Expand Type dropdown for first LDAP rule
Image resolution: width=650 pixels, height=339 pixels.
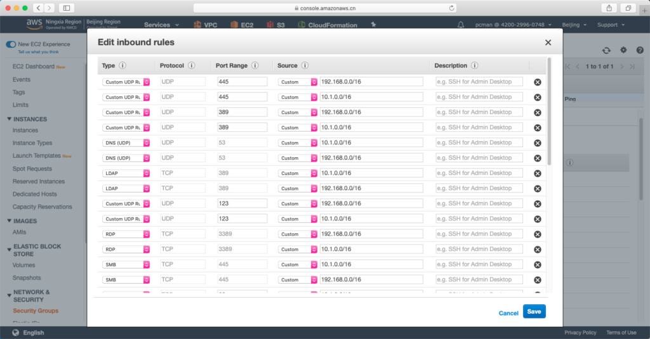pos(126,173)
